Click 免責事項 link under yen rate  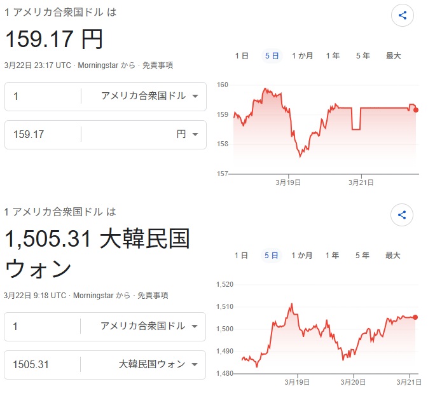click(158, 65)
